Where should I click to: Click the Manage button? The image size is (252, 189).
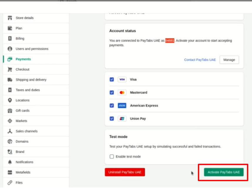pos(229,60)
